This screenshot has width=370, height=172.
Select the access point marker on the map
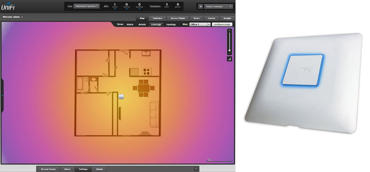121,97
